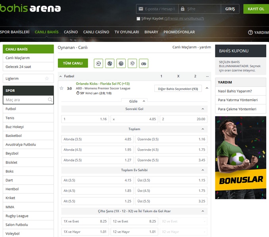
Task: Toggle the Şifreyi Kaydet checkbox
Action: [138, 19]
